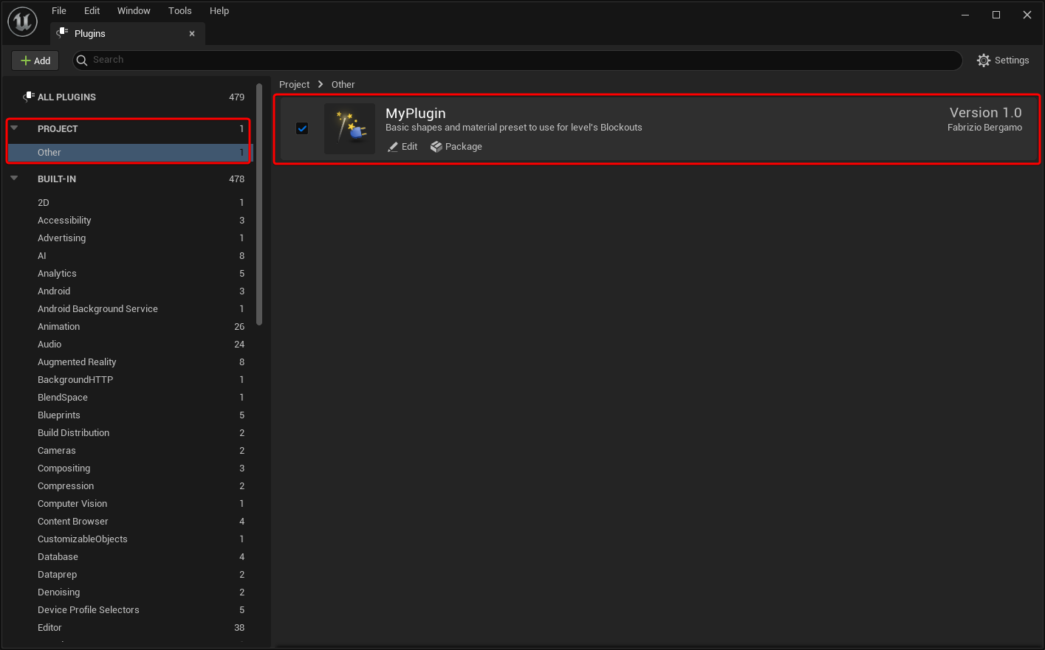Select the Other category under Project
Image resolution: width=1045 pixels, height=650 pixels.
coord(130,153)
